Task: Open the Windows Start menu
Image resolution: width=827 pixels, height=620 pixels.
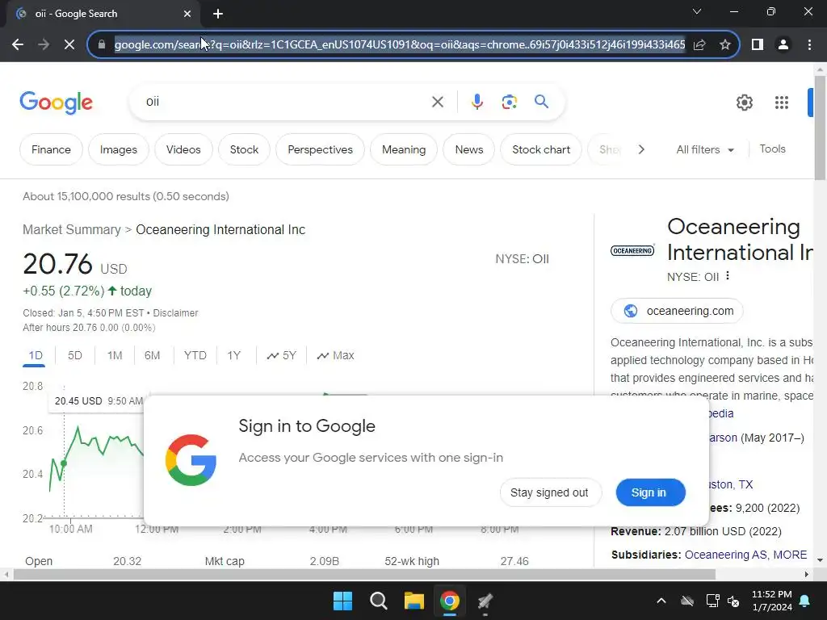Action: pos(342,601)
